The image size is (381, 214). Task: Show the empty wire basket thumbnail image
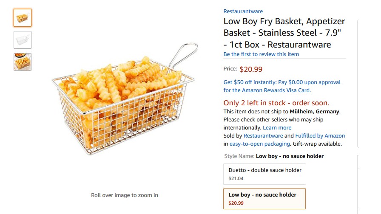click(x=23, y=40)
